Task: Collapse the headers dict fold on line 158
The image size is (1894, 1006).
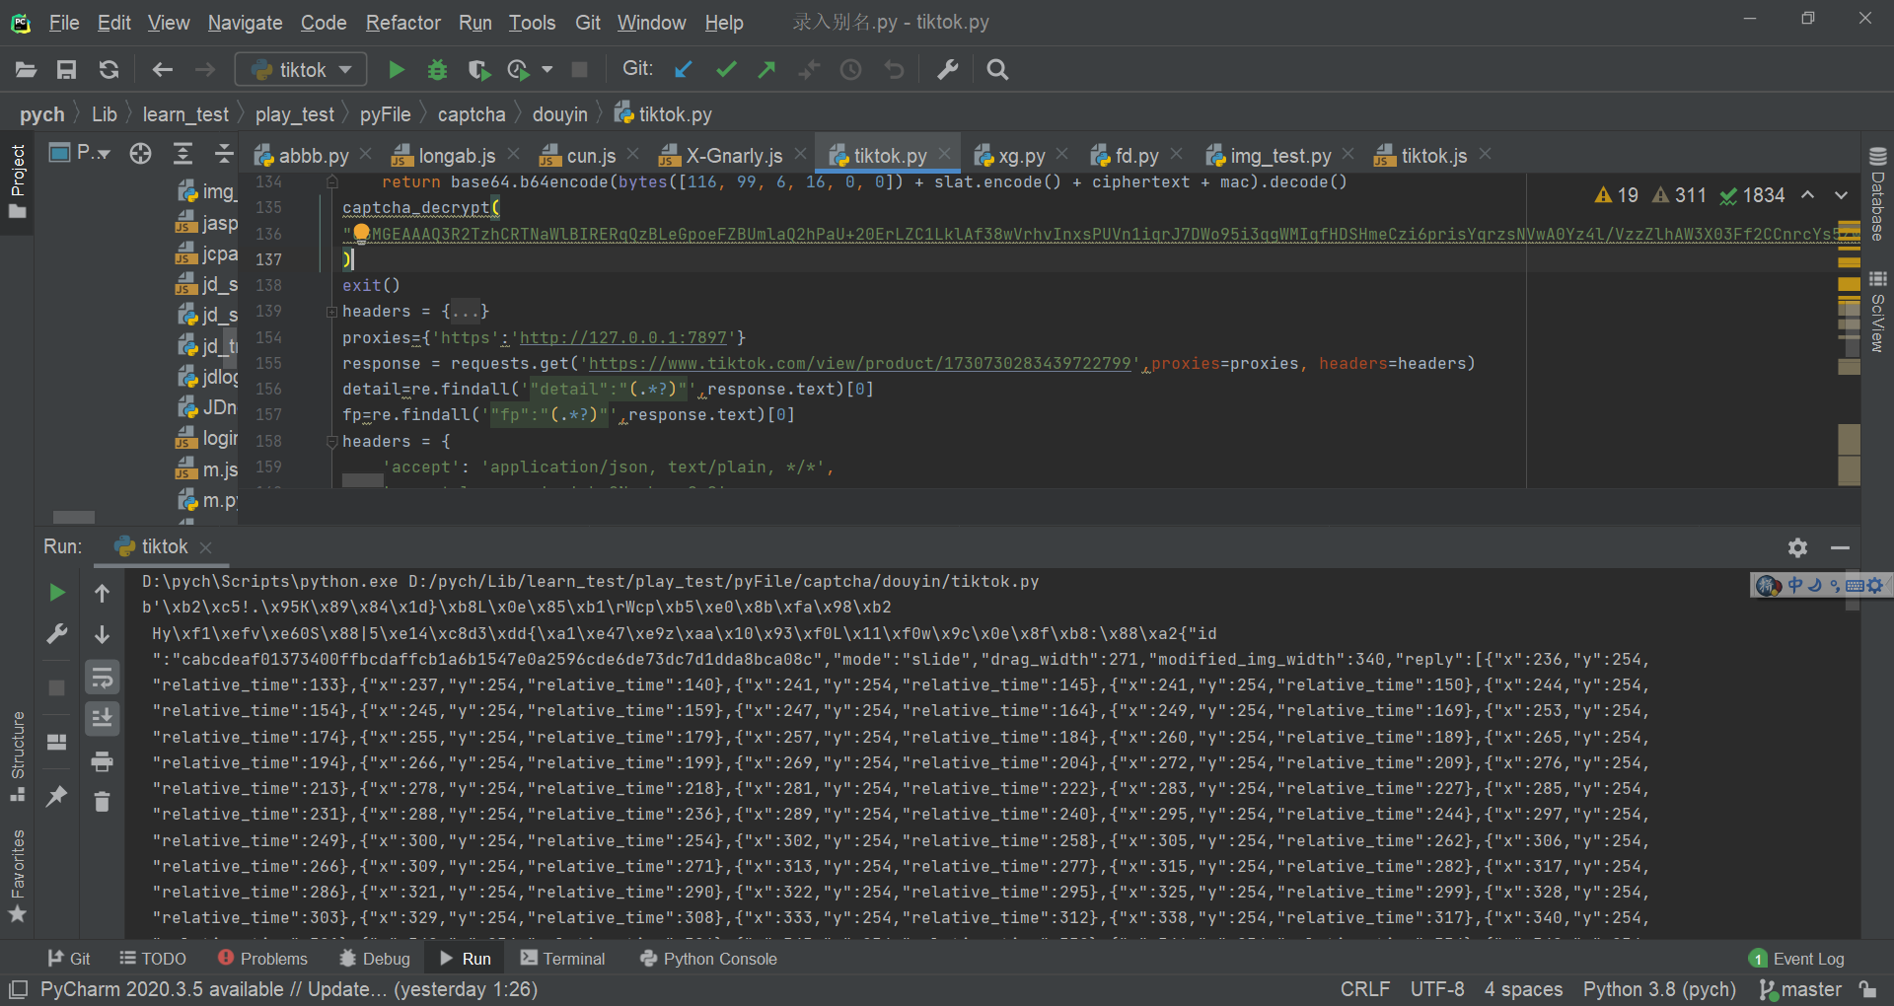Action: pyautogui.click(x=331, y=442)
